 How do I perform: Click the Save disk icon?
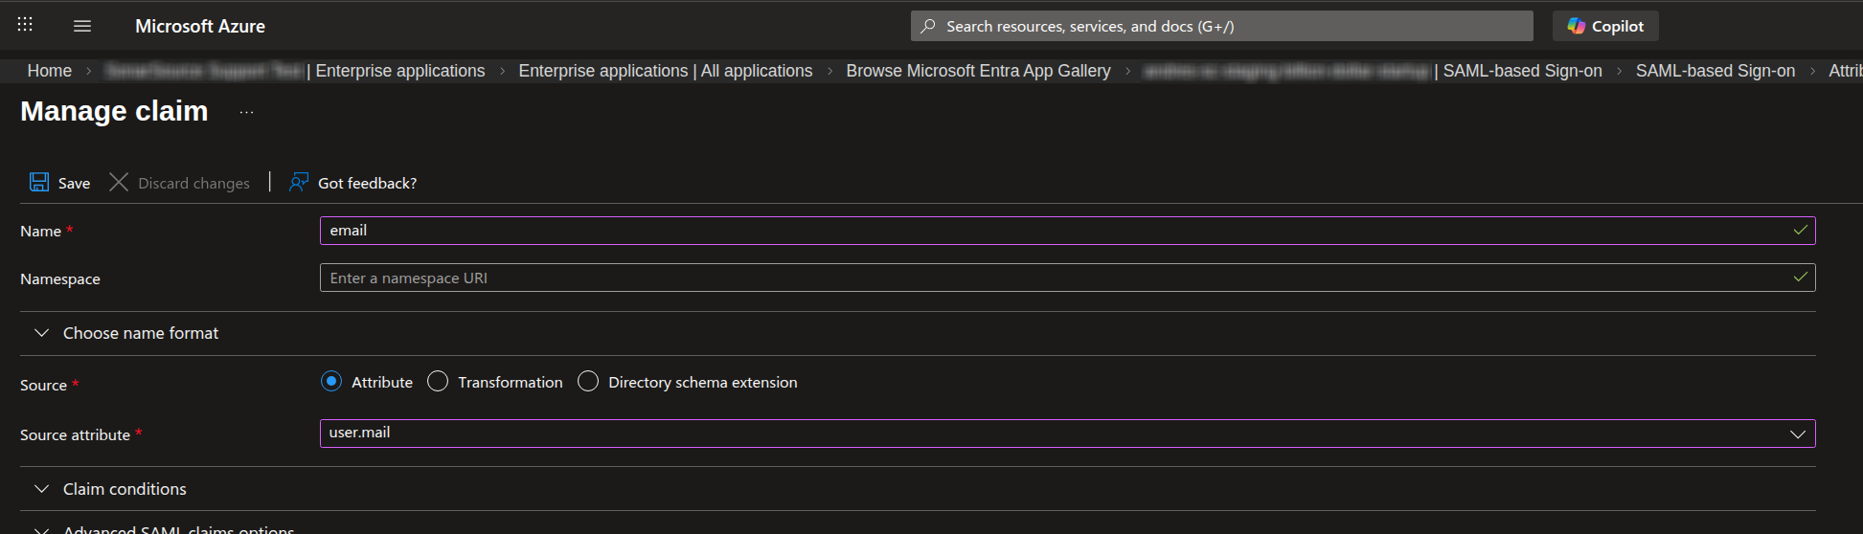click(x=39, y=182)
